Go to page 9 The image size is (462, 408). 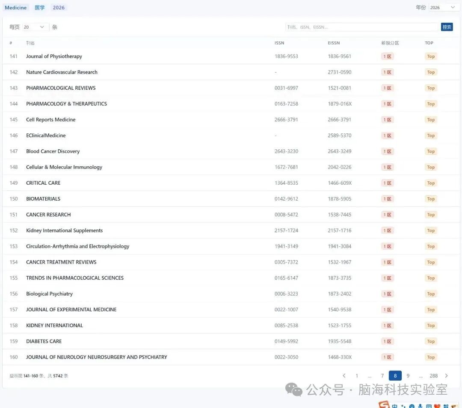pyautogui.click(x=408, y=375)
